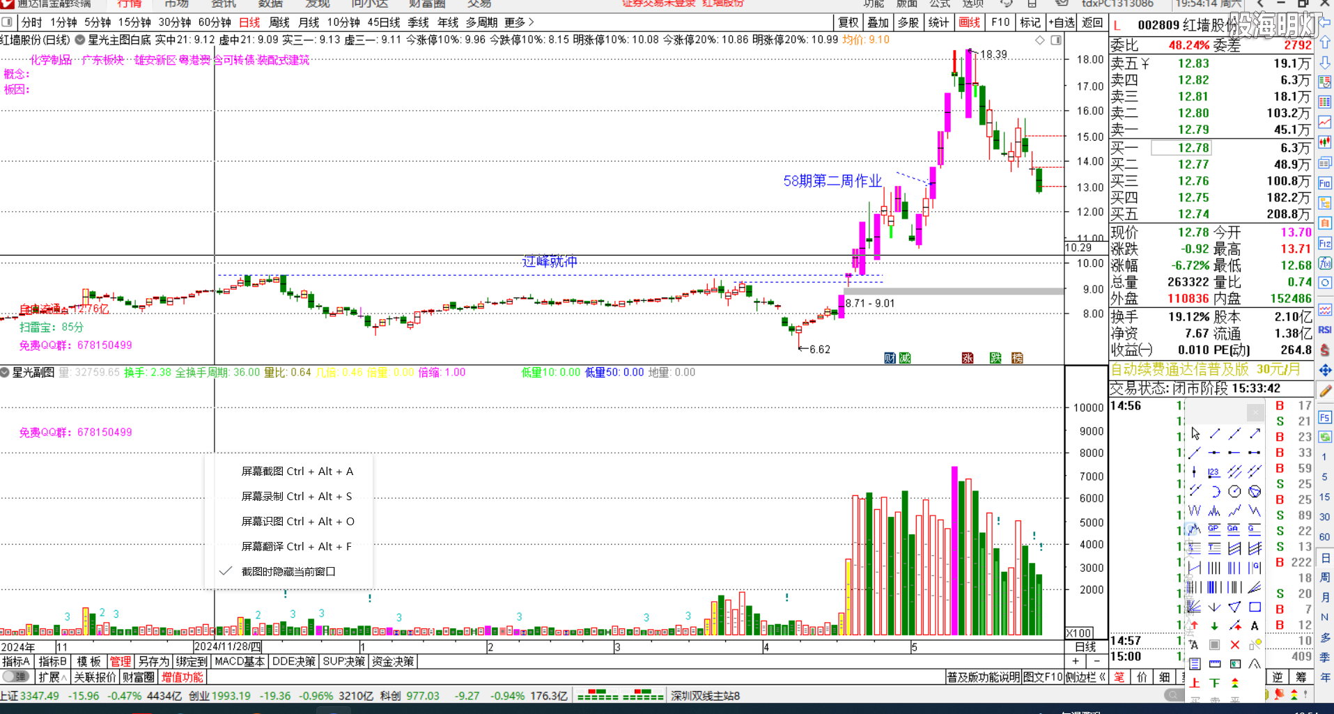Switch to the 60分钟 period tab
This screenshot has height=714, width=1334.
(x=215, y=22)
